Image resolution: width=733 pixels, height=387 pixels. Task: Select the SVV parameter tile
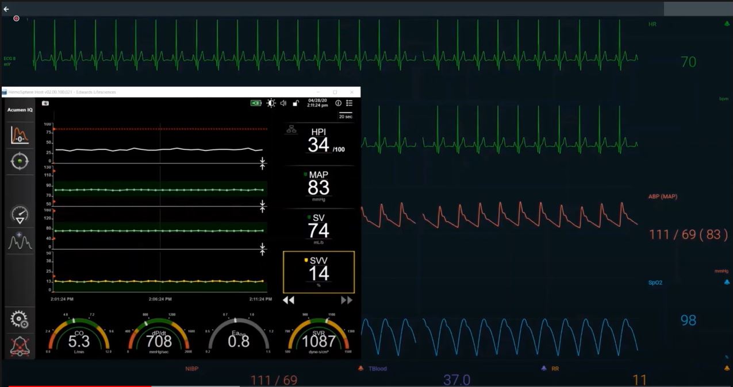tap(318, 272)
